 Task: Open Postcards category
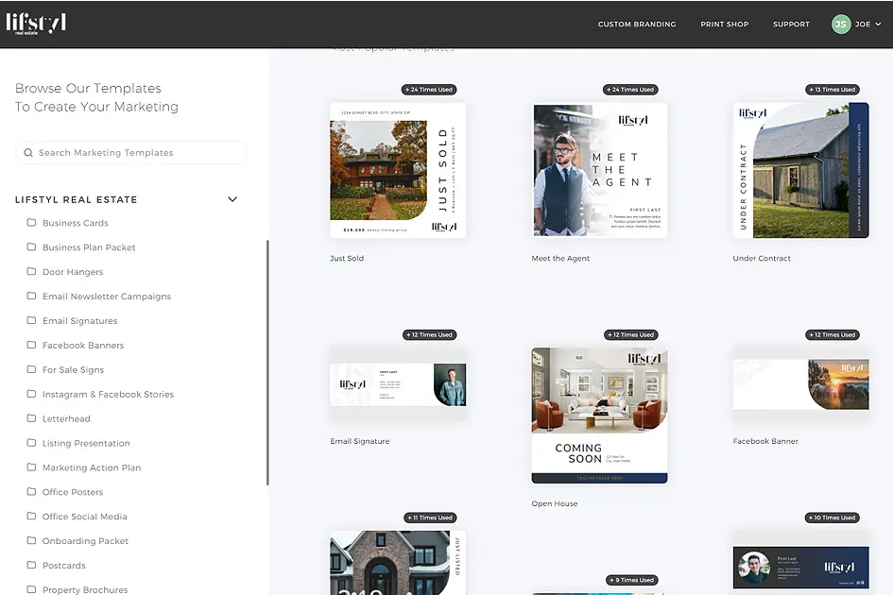[64, 566]
